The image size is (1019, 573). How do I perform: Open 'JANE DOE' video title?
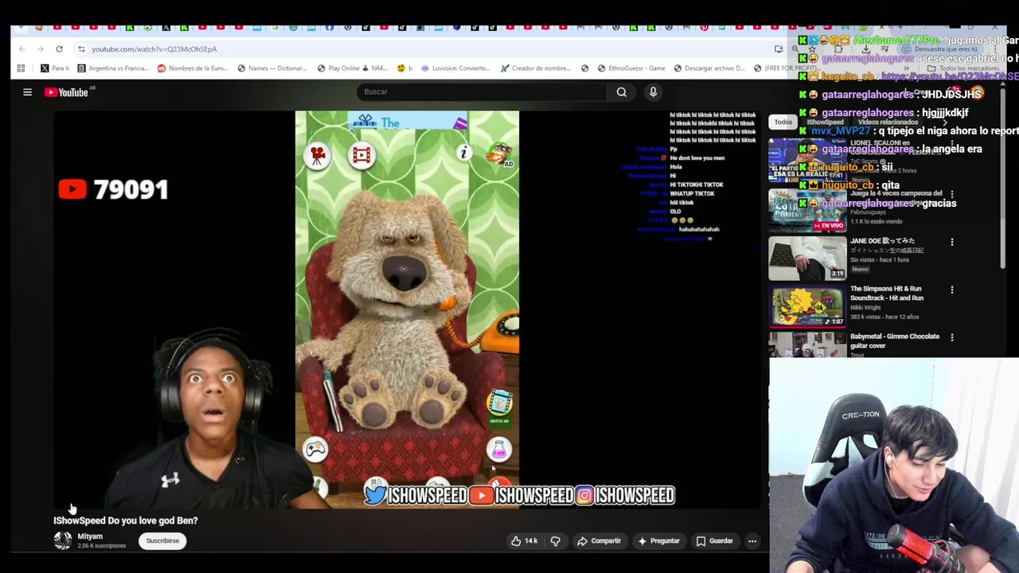882,240
